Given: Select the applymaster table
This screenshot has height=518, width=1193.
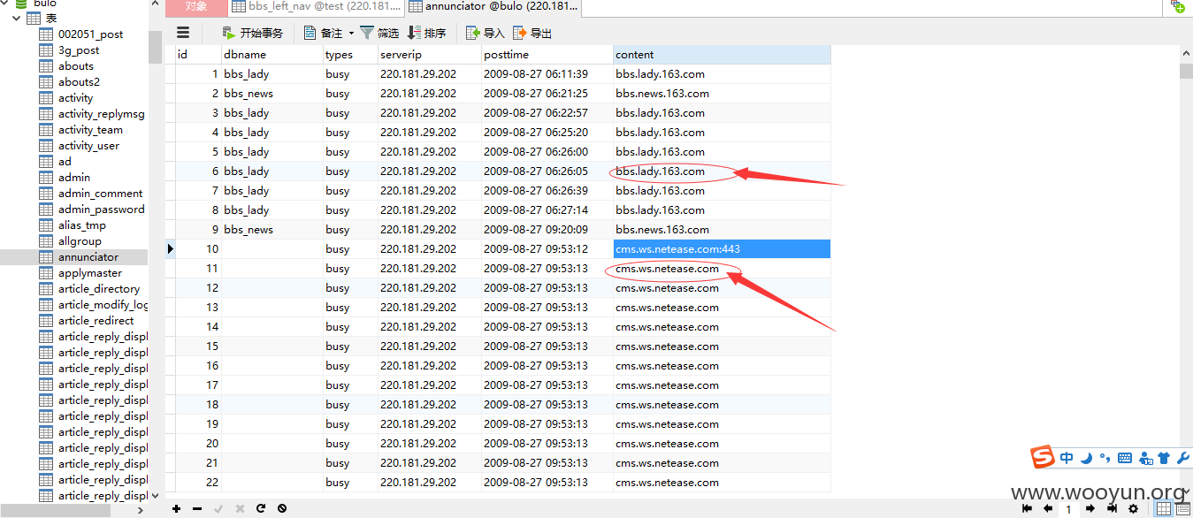Looking at the screenshot, I should [x=90, y=272].
